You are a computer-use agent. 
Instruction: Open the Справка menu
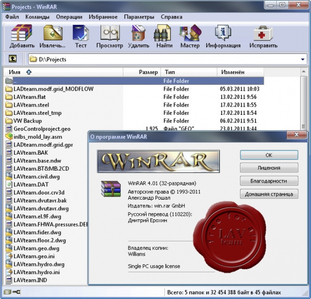[172, 17]
